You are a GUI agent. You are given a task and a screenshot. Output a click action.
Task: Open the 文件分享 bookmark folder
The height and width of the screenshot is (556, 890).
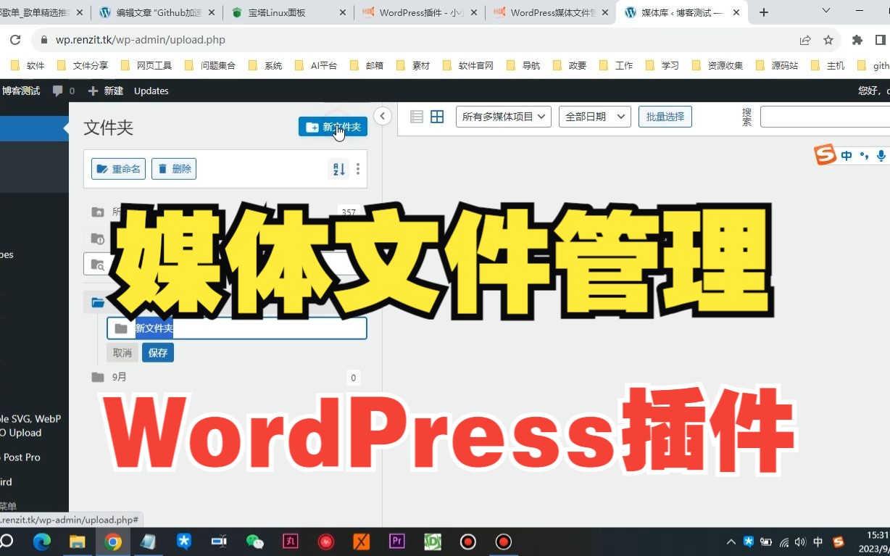point(83,65)
